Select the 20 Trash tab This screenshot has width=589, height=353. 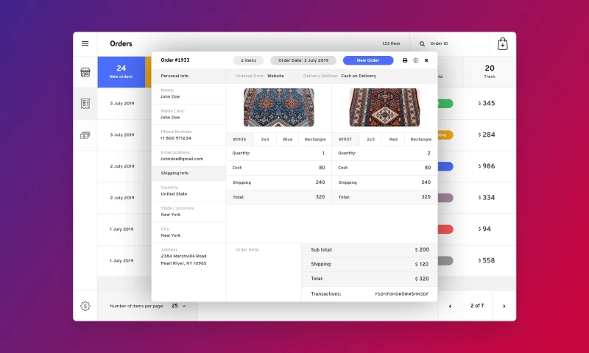(x=490, y=72)
